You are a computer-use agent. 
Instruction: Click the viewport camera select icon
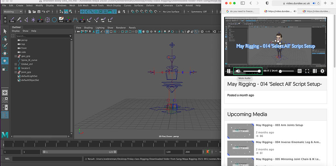click(78, 32)
